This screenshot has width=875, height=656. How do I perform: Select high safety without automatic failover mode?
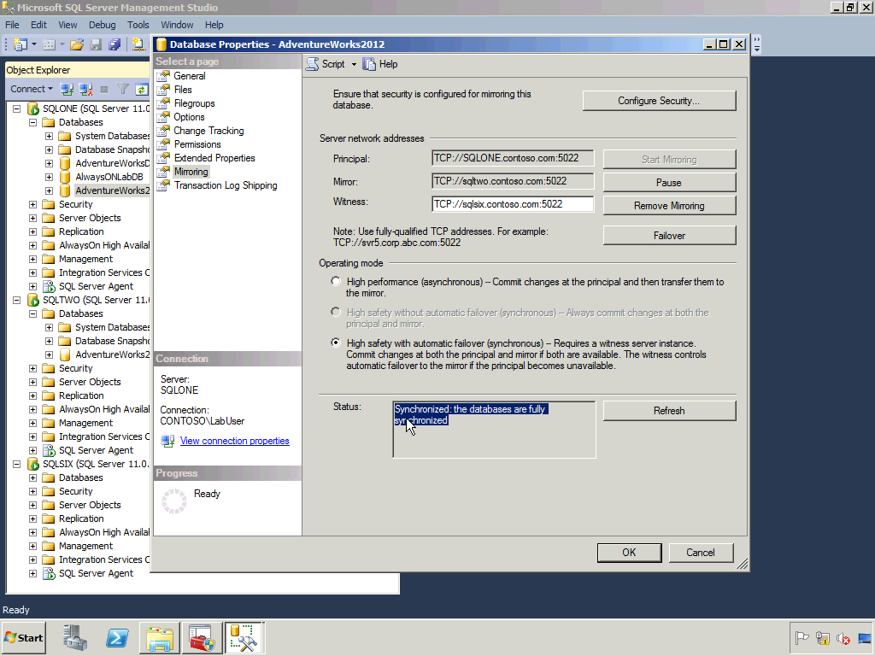point(335,312)
